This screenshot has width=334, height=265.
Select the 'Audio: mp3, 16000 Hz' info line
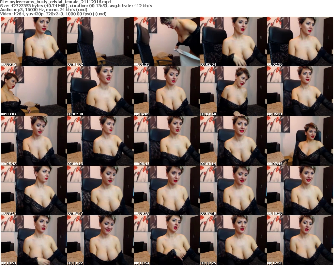[x=44, y=10]
